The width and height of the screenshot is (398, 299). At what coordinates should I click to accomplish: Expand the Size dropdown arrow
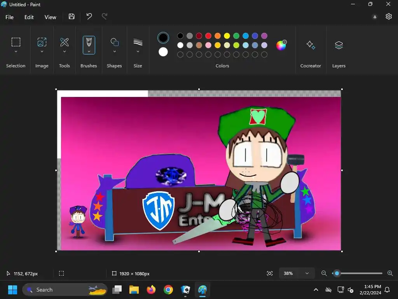point(138,51)
